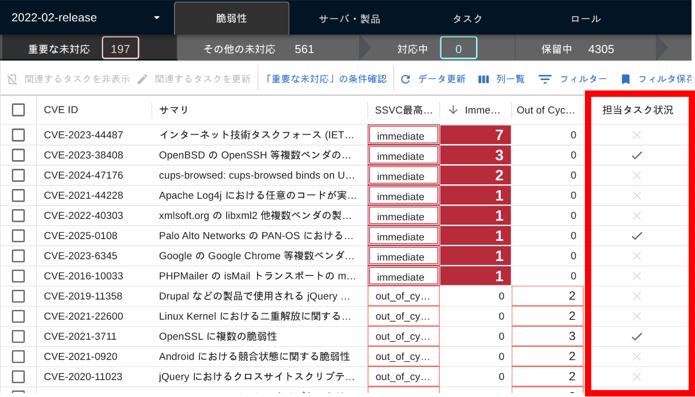
Task: Open the OpenSSL に複数の脆弱性 summary
Action: (218, 336)
